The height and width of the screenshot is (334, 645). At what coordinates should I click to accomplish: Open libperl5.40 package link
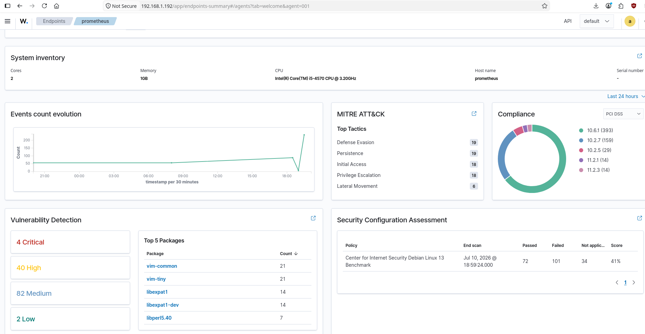(159, 318)
